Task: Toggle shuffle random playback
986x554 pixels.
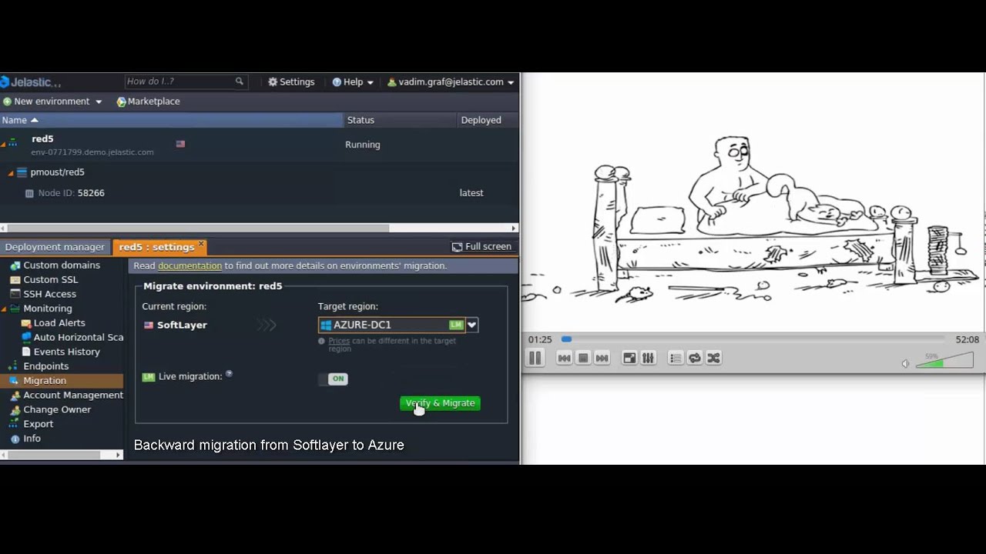Action: point(714,358)
